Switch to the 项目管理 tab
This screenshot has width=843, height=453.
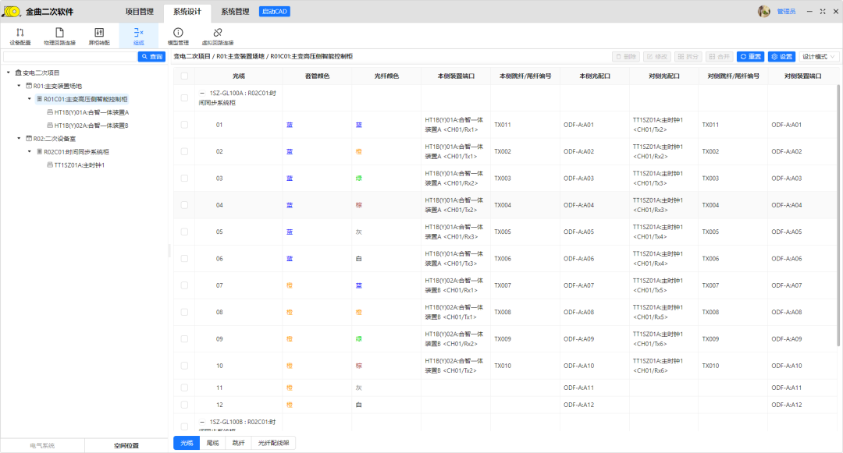pos(141,12)
